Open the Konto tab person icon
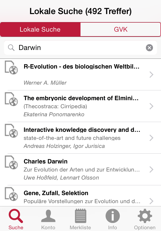This screenshot has height=231, width=161. (48, 216)
